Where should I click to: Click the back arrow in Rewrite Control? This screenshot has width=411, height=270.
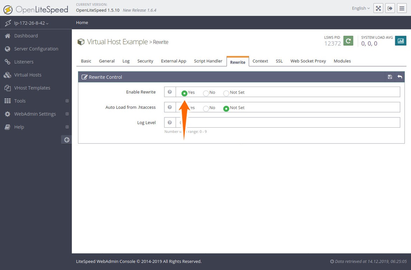400,77
